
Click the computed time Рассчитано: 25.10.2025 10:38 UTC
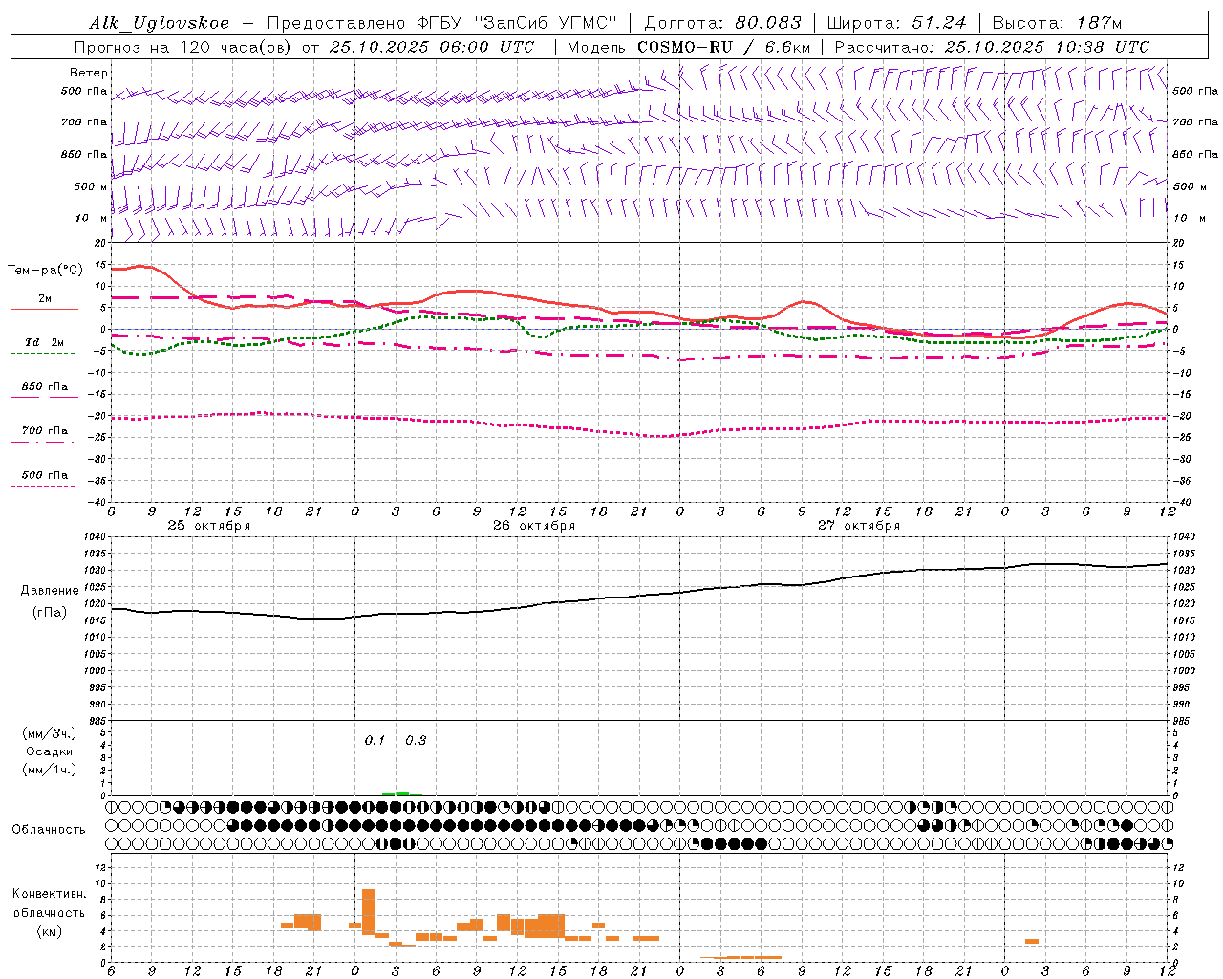pos(992,47)
